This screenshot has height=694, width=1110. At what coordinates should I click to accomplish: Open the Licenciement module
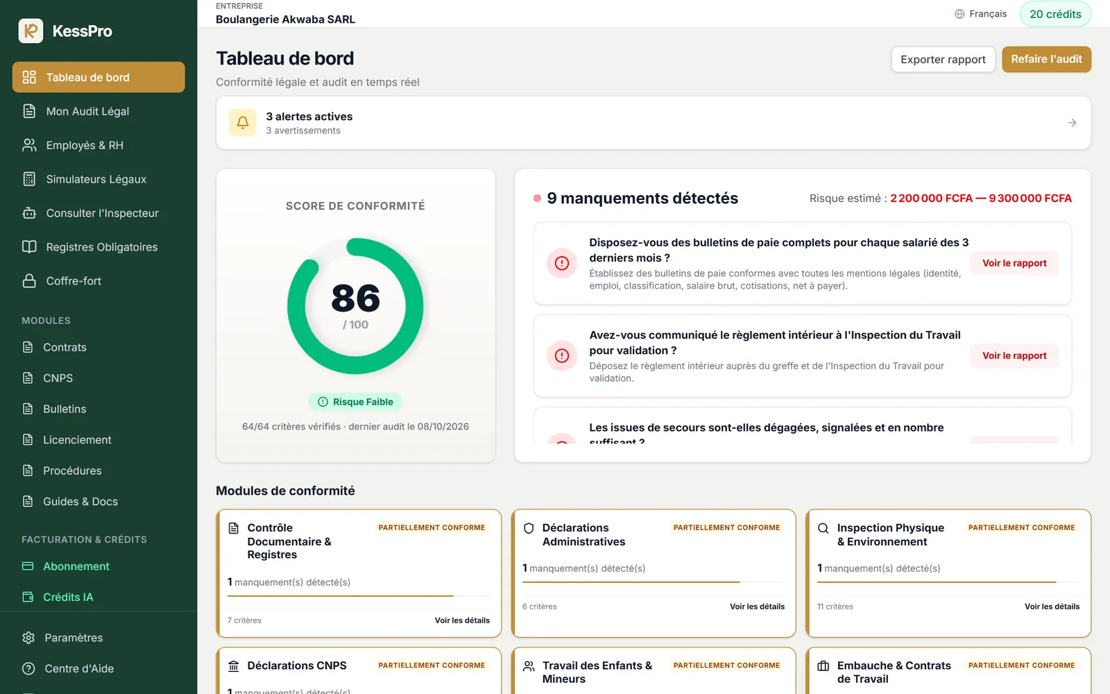pos(99,440)
